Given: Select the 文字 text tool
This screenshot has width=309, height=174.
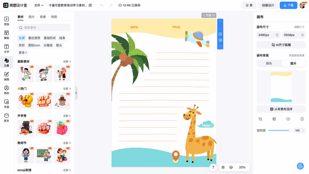Looking at the screenshot, I should [x=6, y=49].
